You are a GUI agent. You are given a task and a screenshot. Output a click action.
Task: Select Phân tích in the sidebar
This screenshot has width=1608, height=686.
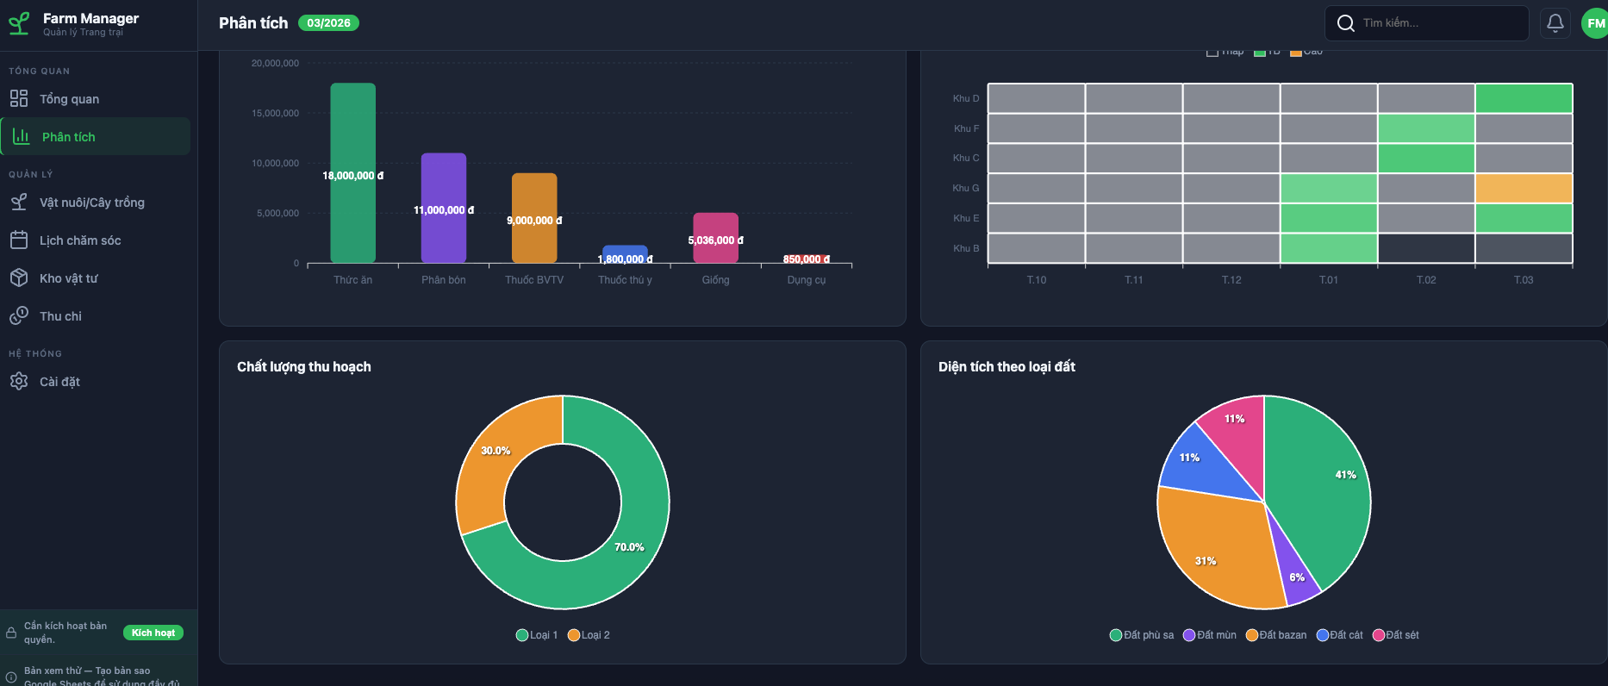point(69,137)
